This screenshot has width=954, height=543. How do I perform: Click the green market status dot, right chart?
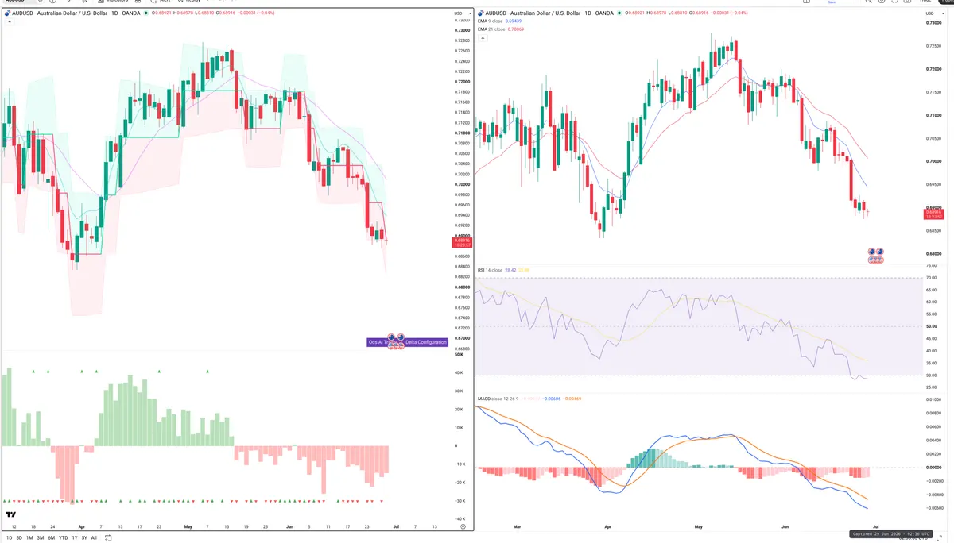pyautogui.click(x=619, y=14)
